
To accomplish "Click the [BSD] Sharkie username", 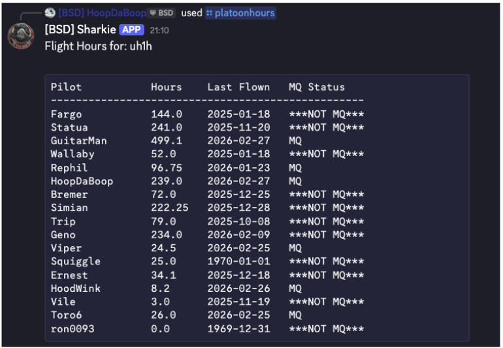I will click(80, 30).
